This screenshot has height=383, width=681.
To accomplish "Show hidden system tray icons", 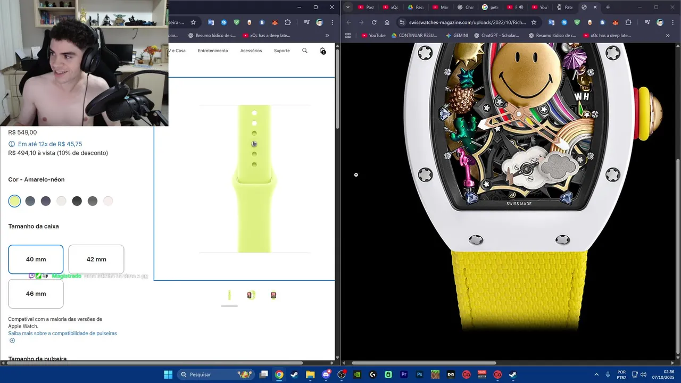I will tap(596, 374).
